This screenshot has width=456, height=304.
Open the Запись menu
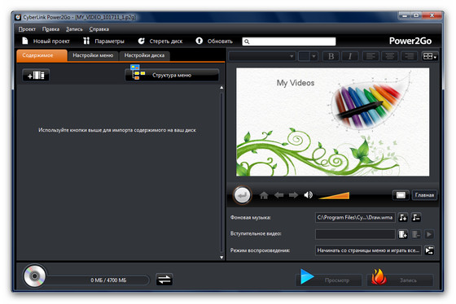[x=74, y=29]
